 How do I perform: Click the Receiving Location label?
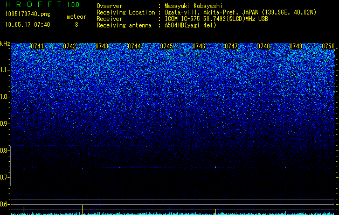tap(126, 12)
